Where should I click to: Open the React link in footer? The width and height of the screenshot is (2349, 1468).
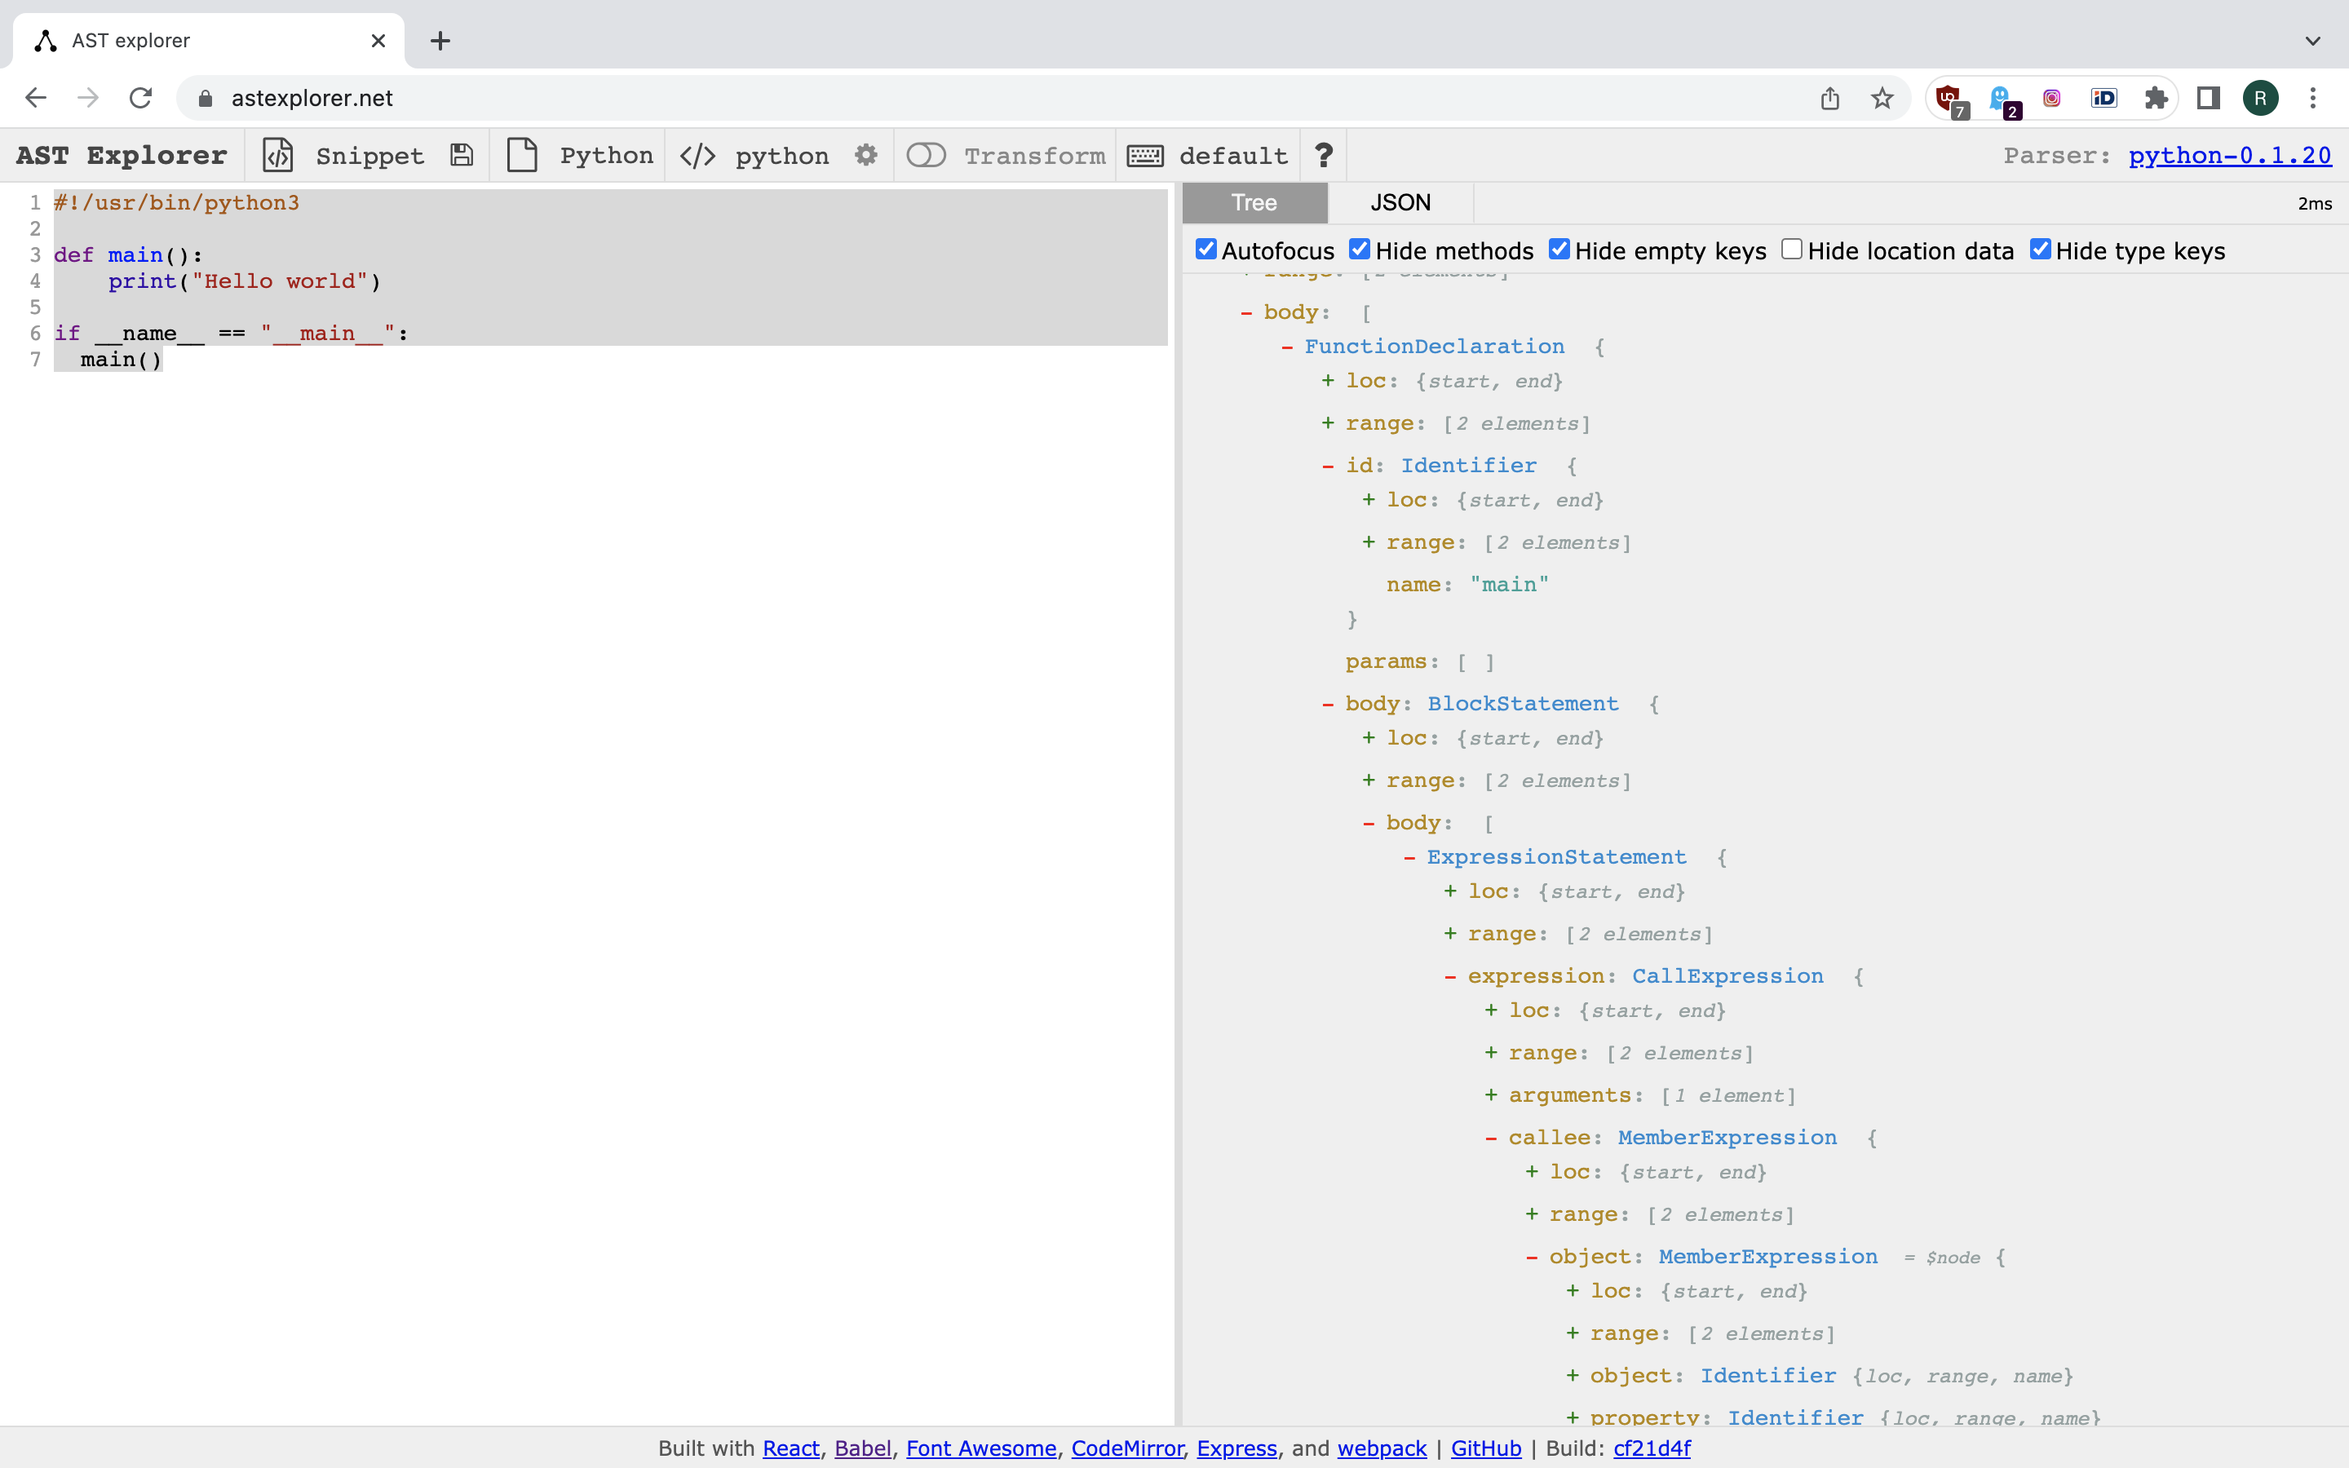[x=791, y=1448]
